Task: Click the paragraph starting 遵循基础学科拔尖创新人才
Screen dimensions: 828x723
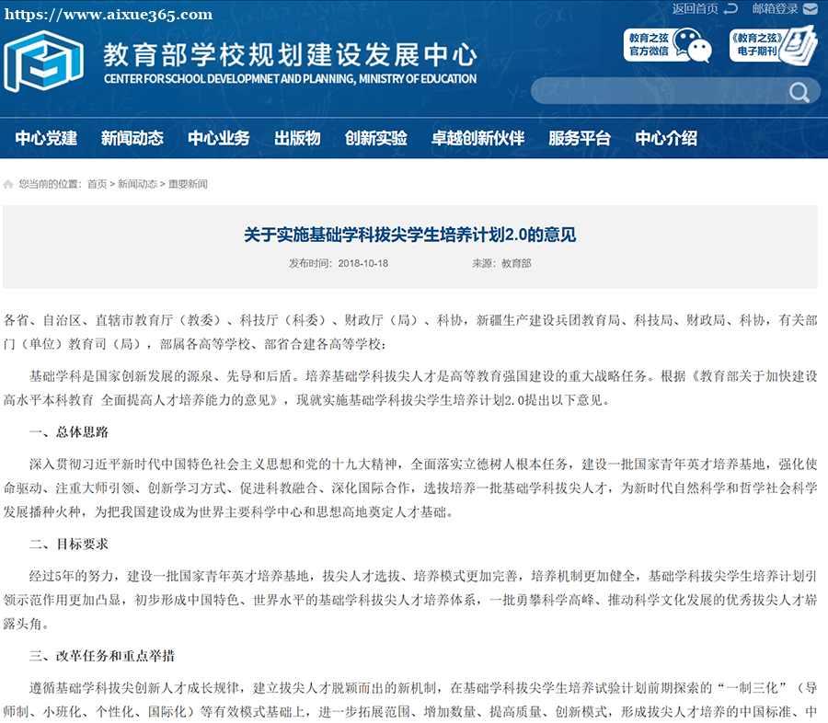Action: (410, 700)
